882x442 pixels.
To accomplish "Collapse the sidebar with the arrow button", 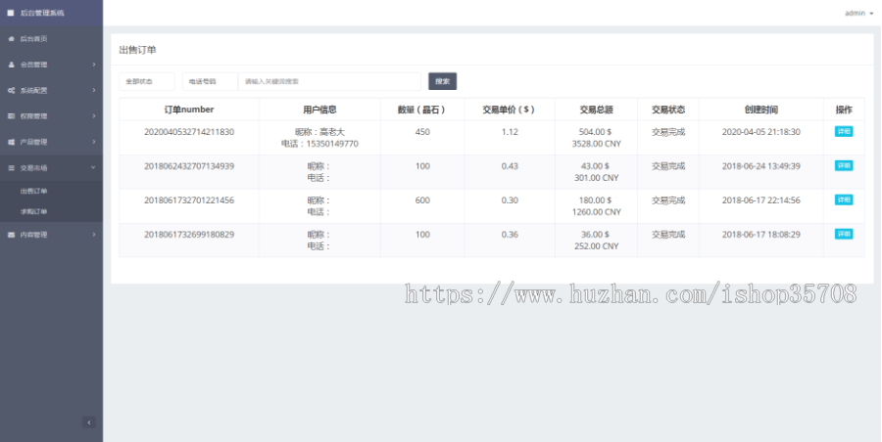I will 89,422.
